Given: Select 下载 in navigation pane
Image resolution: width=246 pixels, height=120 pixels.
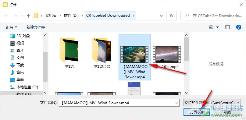Looking at the screenshot, I should [x=17, y=65].
